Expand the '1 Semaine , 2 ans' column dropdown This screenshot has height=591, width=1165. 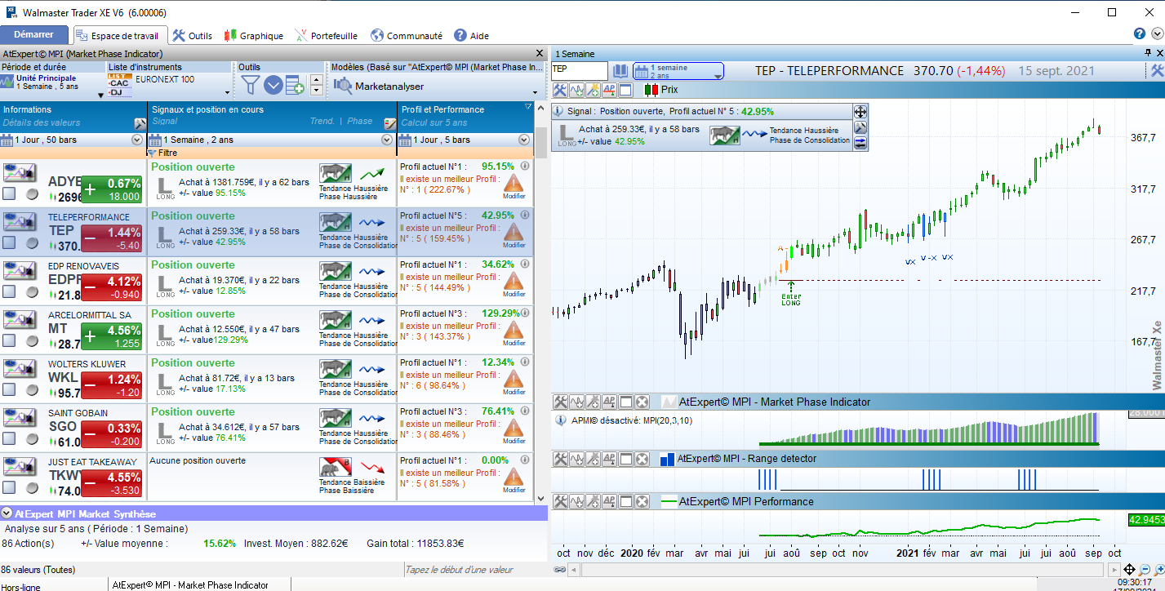(386, 140)
